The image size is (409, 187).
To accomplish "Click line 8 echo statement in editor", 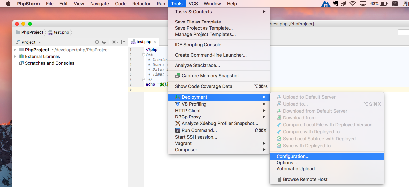I will [x=157, y=84].
